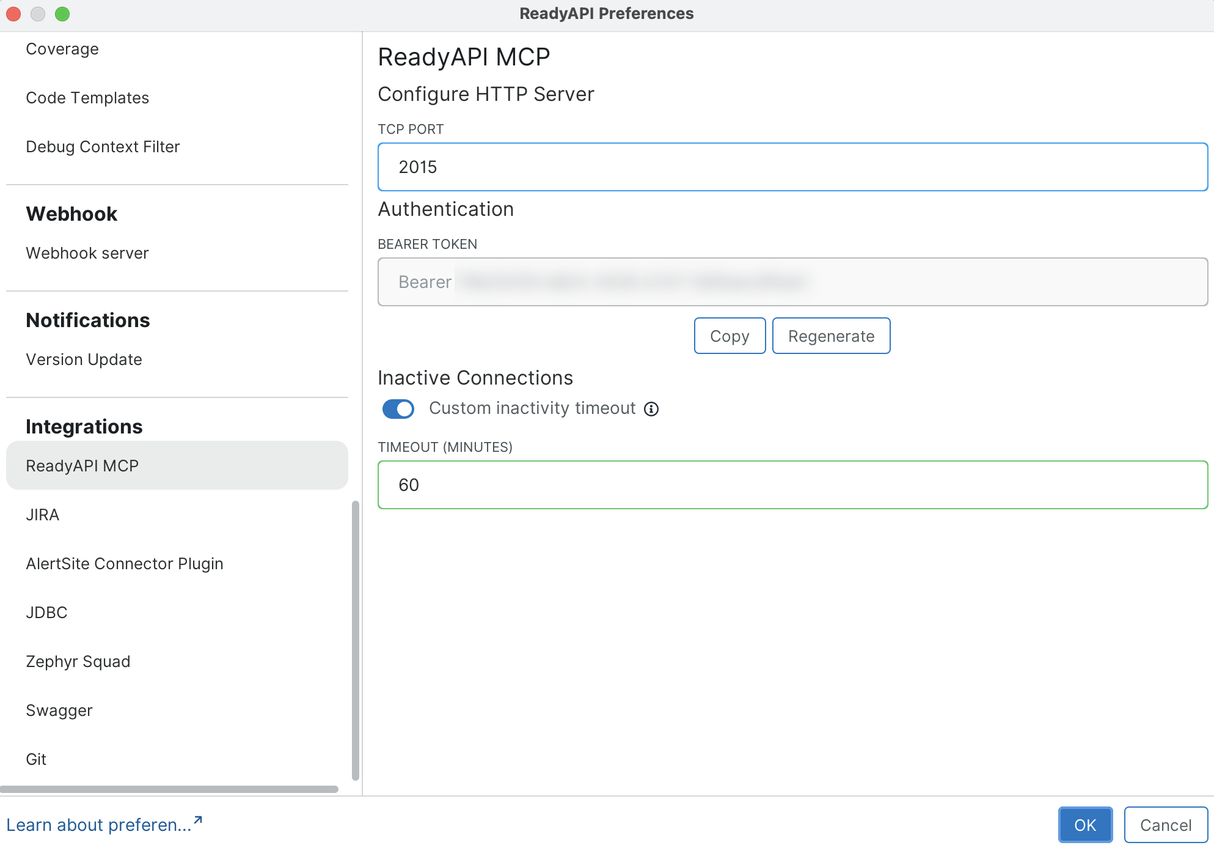Click the Integrations section heading
Viewport: 1214px width, 848px height.
tap(84, 427)
